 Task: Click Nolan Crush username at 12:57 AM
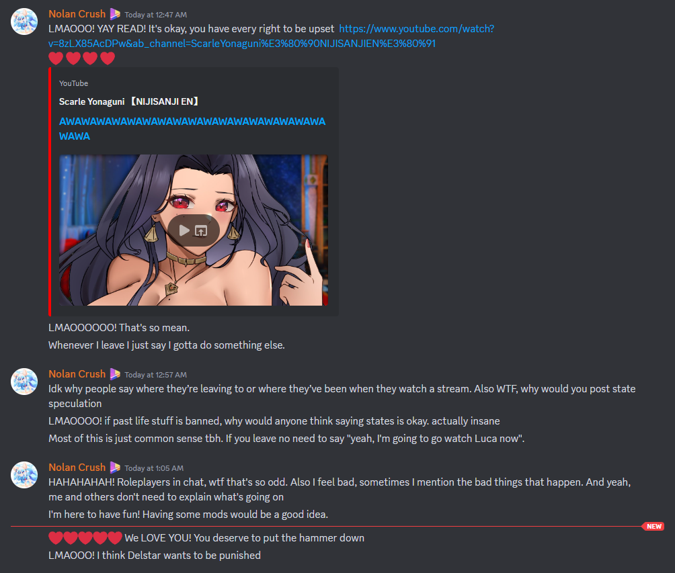tap(77, 374)
